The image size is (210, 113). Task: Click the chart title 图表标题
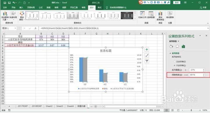[x=106, y=51]
